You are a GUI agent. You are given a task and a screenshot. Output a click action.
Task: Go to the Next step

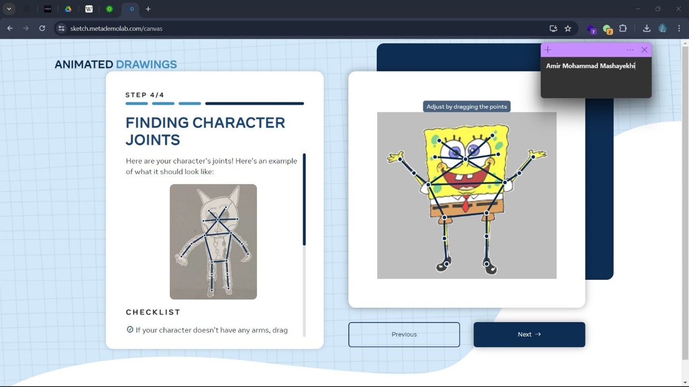(x=529, y=335)
